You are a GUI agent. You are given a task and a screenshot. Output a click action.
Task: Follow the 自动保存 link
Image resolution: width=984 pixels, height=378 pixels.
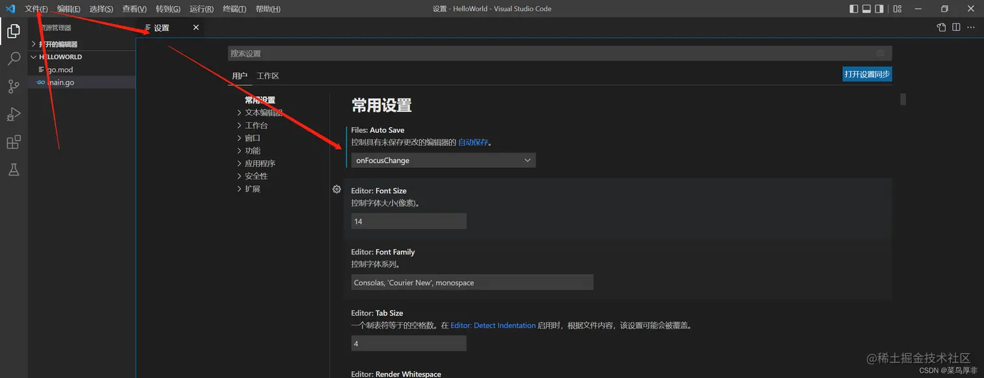[x=473, y=142]
